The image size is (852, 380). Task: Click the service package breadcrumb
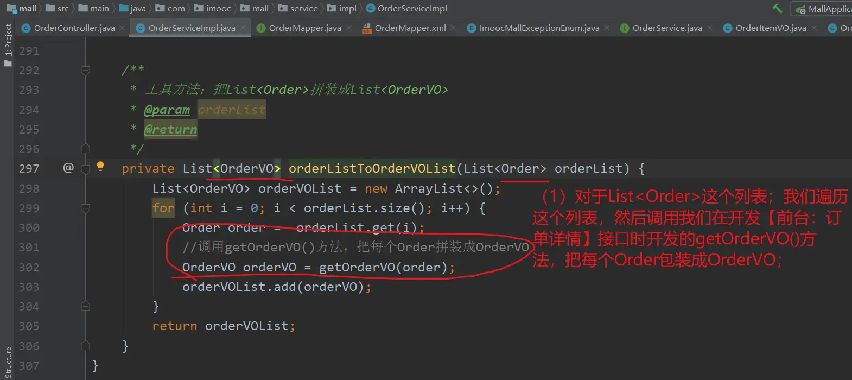pos(298,8)
